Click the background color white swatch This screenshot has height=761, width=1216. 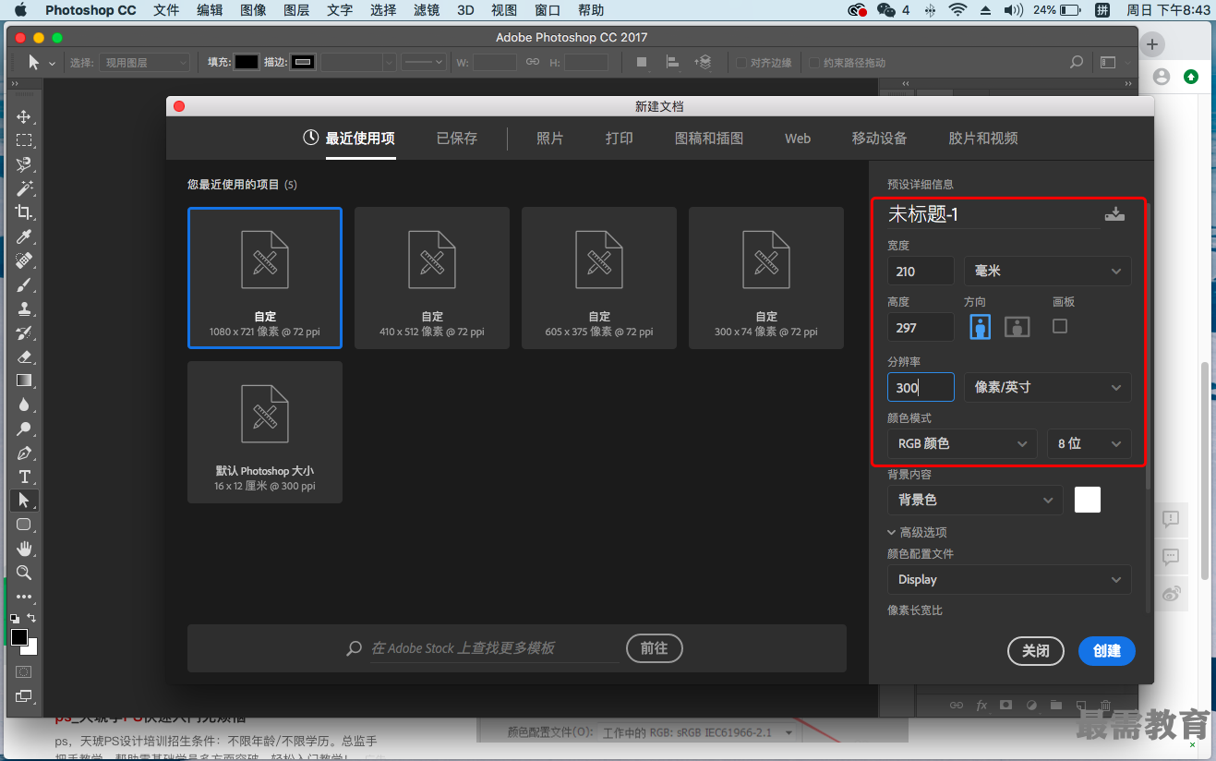[x=1088, y=500]
